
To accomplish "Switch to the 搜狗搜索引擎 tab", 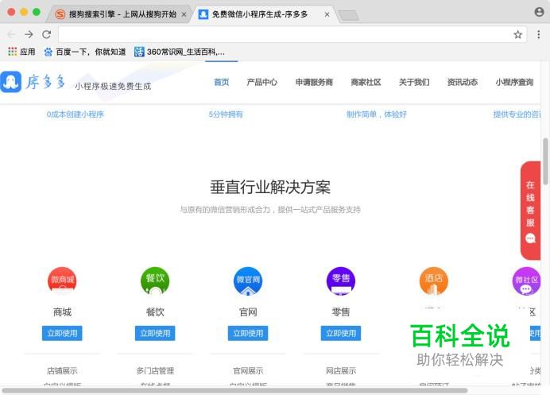I will click(x=119, y=14).
